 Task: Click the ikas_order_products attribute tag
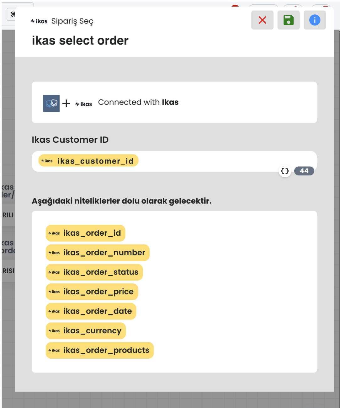100,350
